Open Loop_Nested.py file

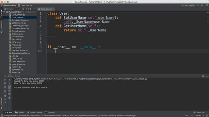17,61
